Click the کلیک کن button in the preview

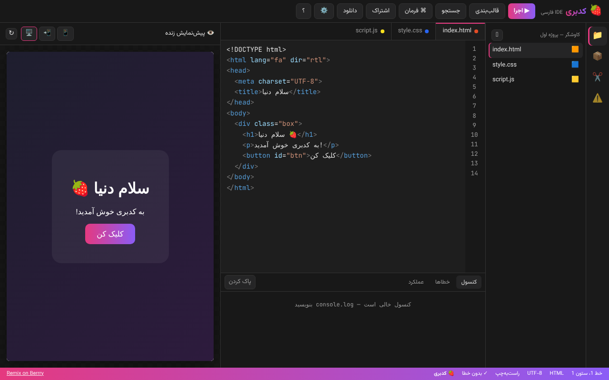click(x=110, y=234)
